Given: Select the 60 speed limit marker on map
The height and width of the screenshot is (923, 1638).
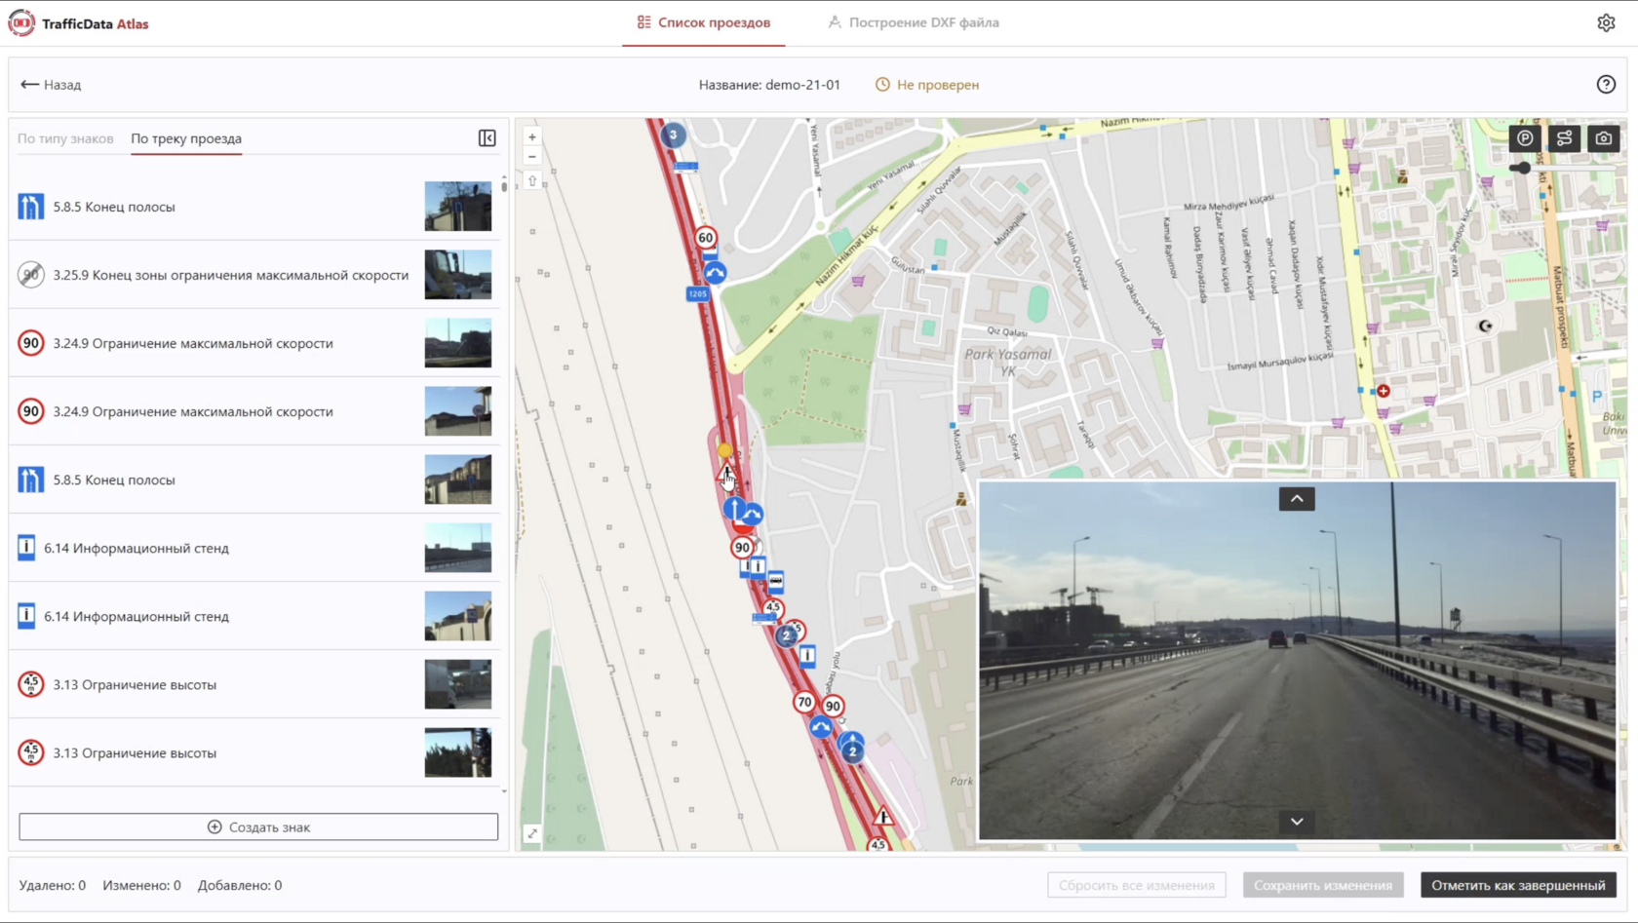Looking at the screenshot, I should pos(706,237).
